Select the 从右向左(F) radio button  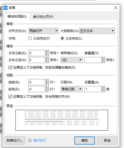pyautogui.click(x=30, y=38)
